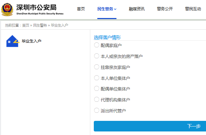
Task: Open the 首页 navigation menu item
Action: pos(81,9)
